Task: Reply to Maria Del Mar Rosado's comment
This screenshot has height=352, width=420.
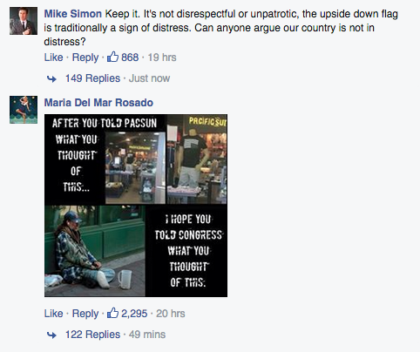Action: pos(85,314)
